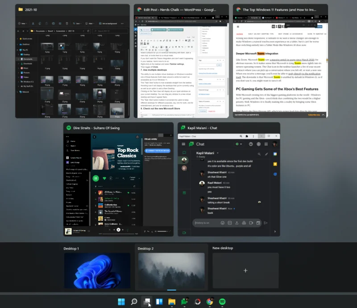This screenshot has width=357, height=308.
Task: Toggle the like heart on Top Rock Classics
Action: click(x=104, y=178)
